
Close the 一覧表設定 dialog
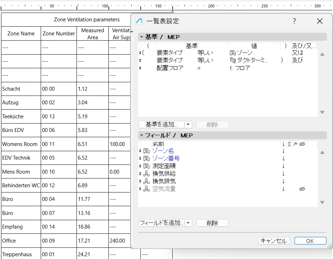tap(320, 21)
